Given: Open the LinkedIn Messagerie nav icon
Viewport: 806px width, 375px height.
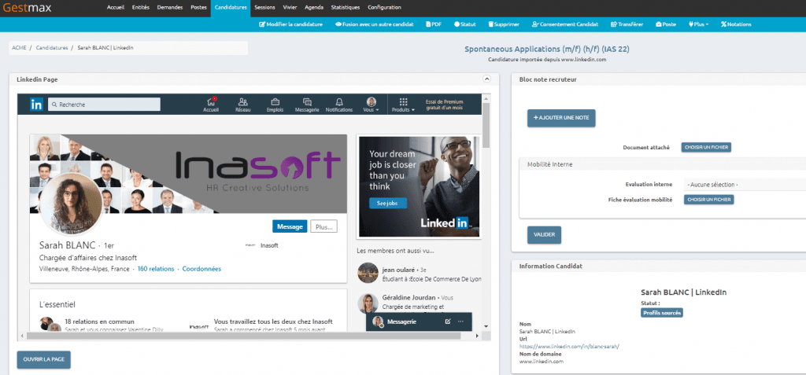Looking at the screenshot, I should click(x=307, y=105).
